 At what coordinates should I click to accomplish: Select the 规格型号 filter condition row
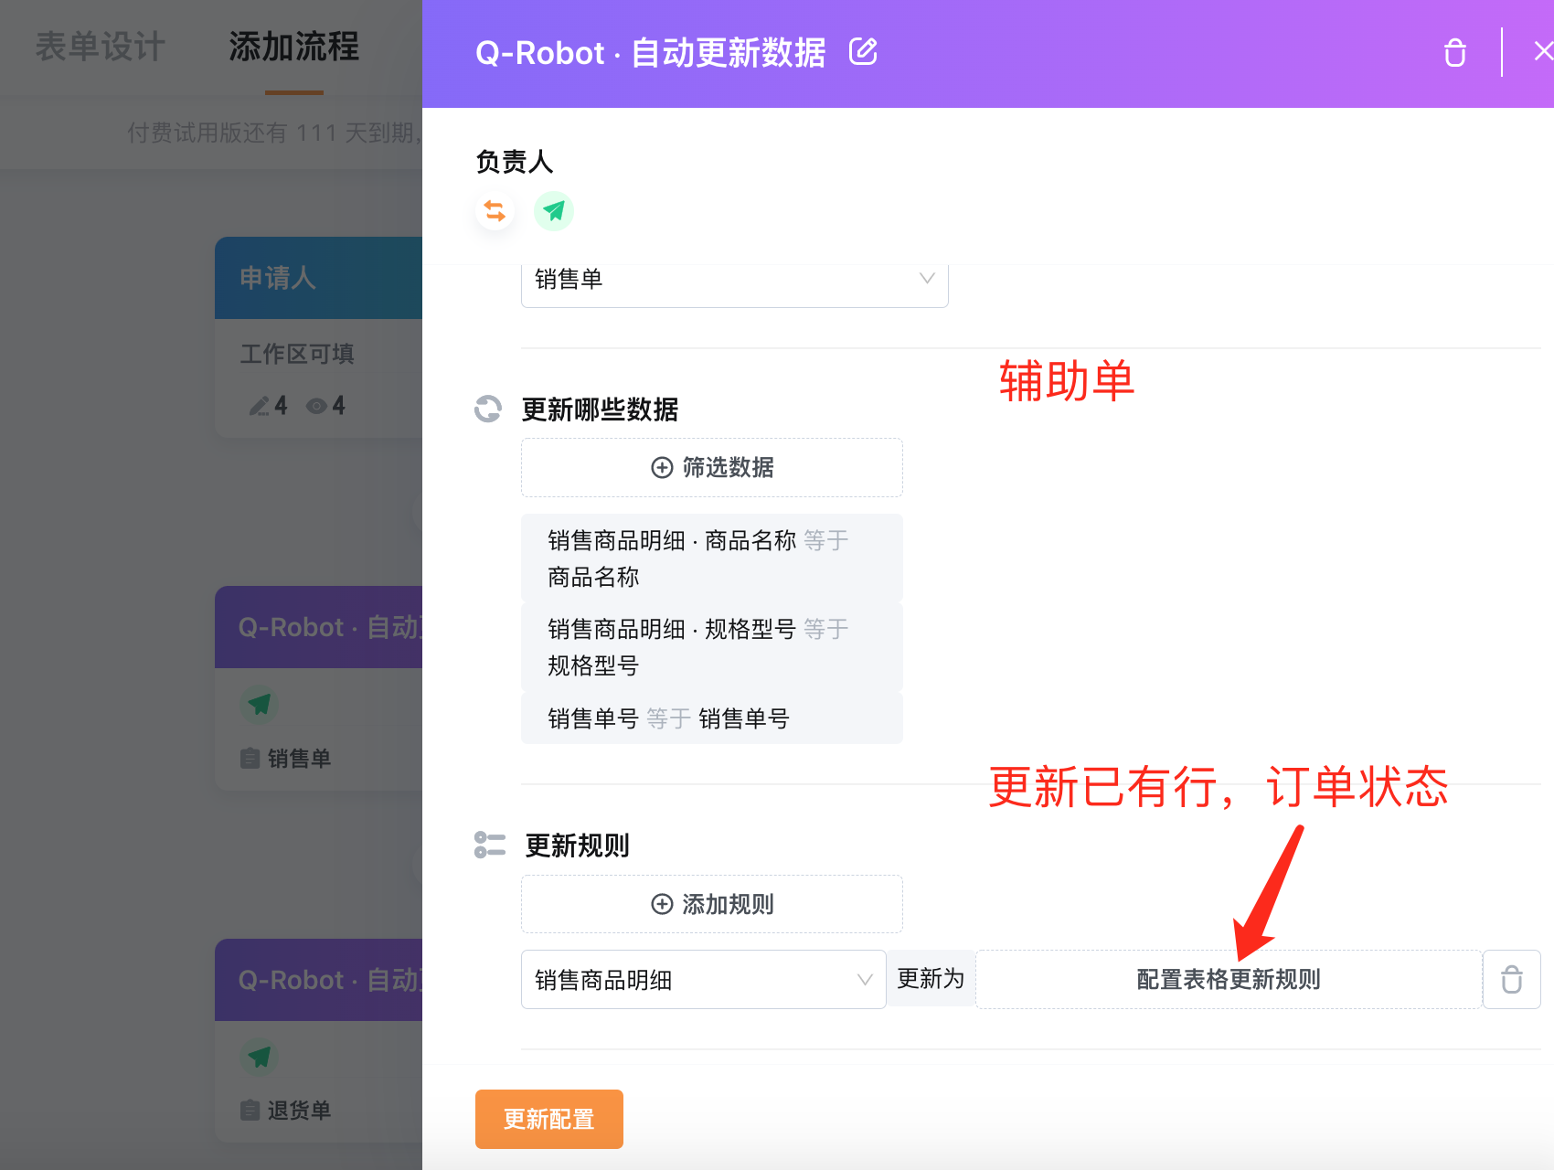[712, 647]
